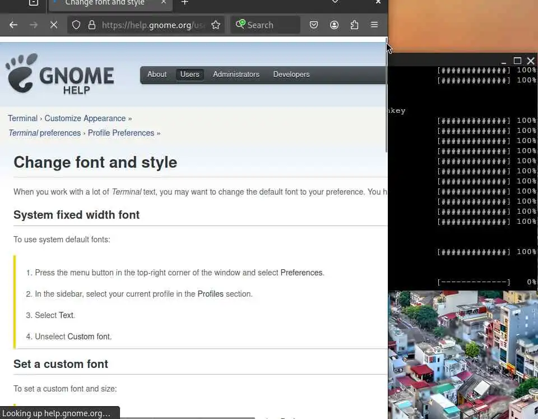Click the browser page vertical scrollbar

pyautogui.click(x=386, y=94)
